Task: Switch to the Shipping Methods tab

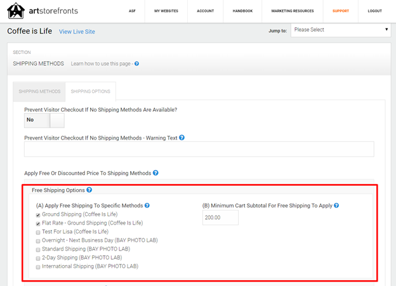Action: (40, 91)
